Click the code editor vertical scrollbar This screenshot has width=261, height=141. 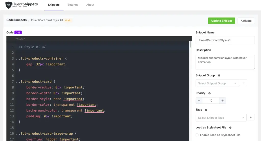pos(190,44)
